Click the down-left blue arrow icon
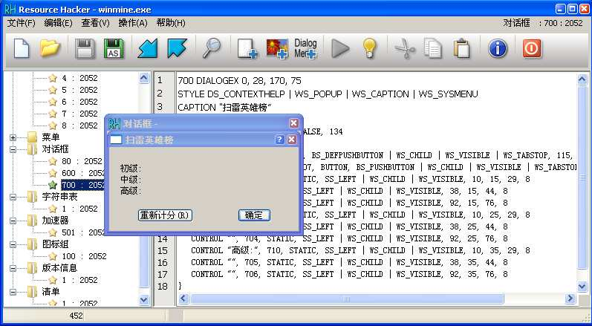The image size is (592, 326). pos(148,49)
